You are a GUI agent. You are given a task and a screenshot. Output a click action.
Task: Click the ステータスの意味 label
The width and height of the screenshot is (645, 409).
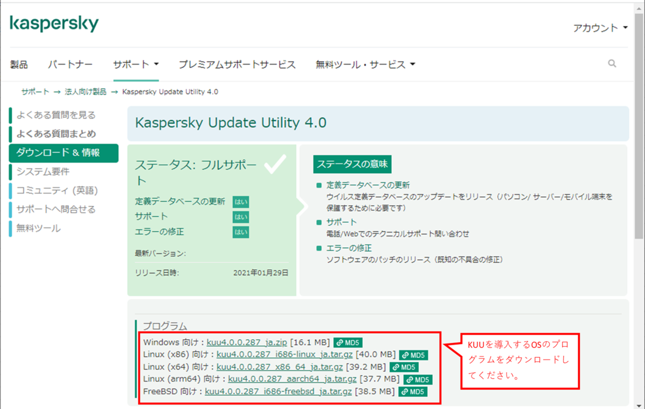point(352,164)
